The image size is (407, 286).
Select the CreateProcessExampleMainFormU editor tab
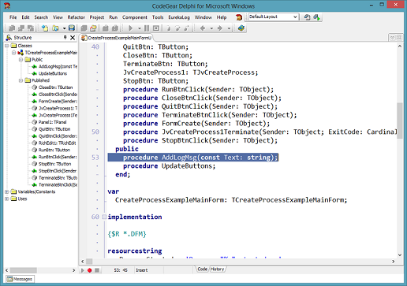click(x=117, y=38)
